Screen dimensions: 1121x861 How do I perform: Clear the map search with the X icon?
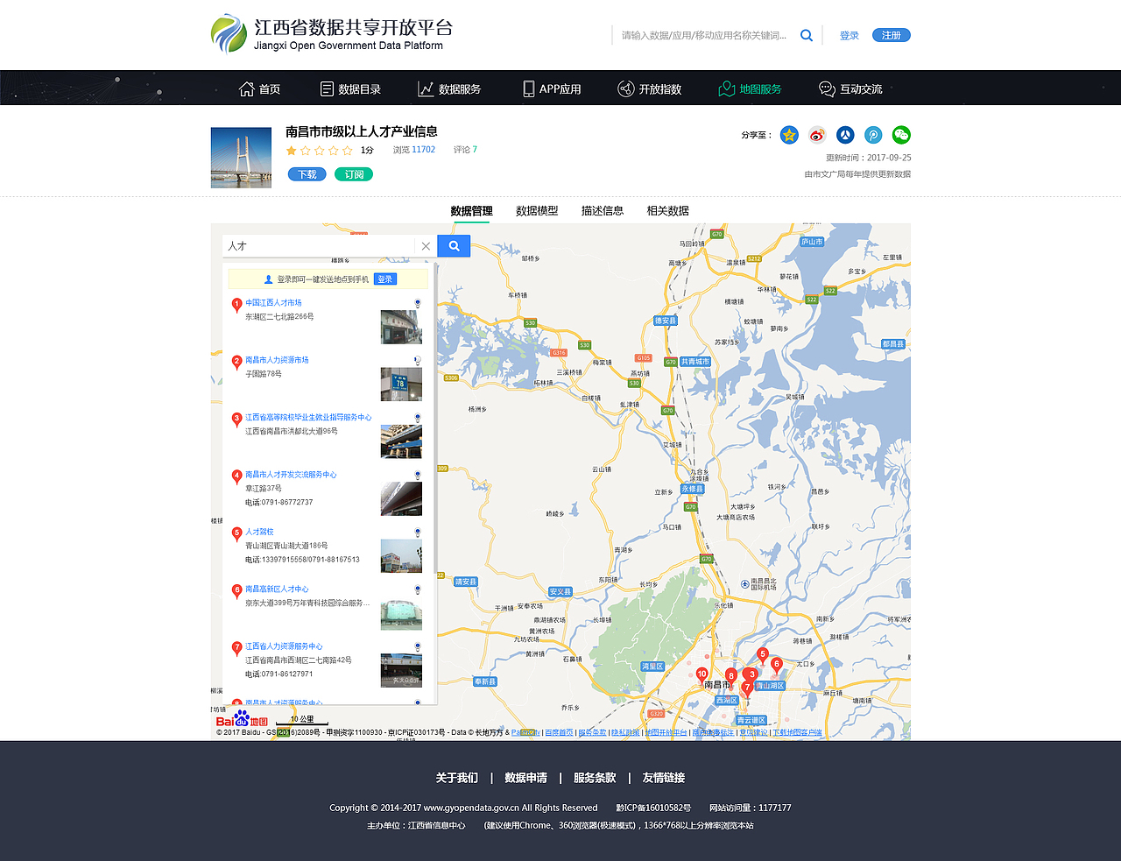[x=426, y=246]
